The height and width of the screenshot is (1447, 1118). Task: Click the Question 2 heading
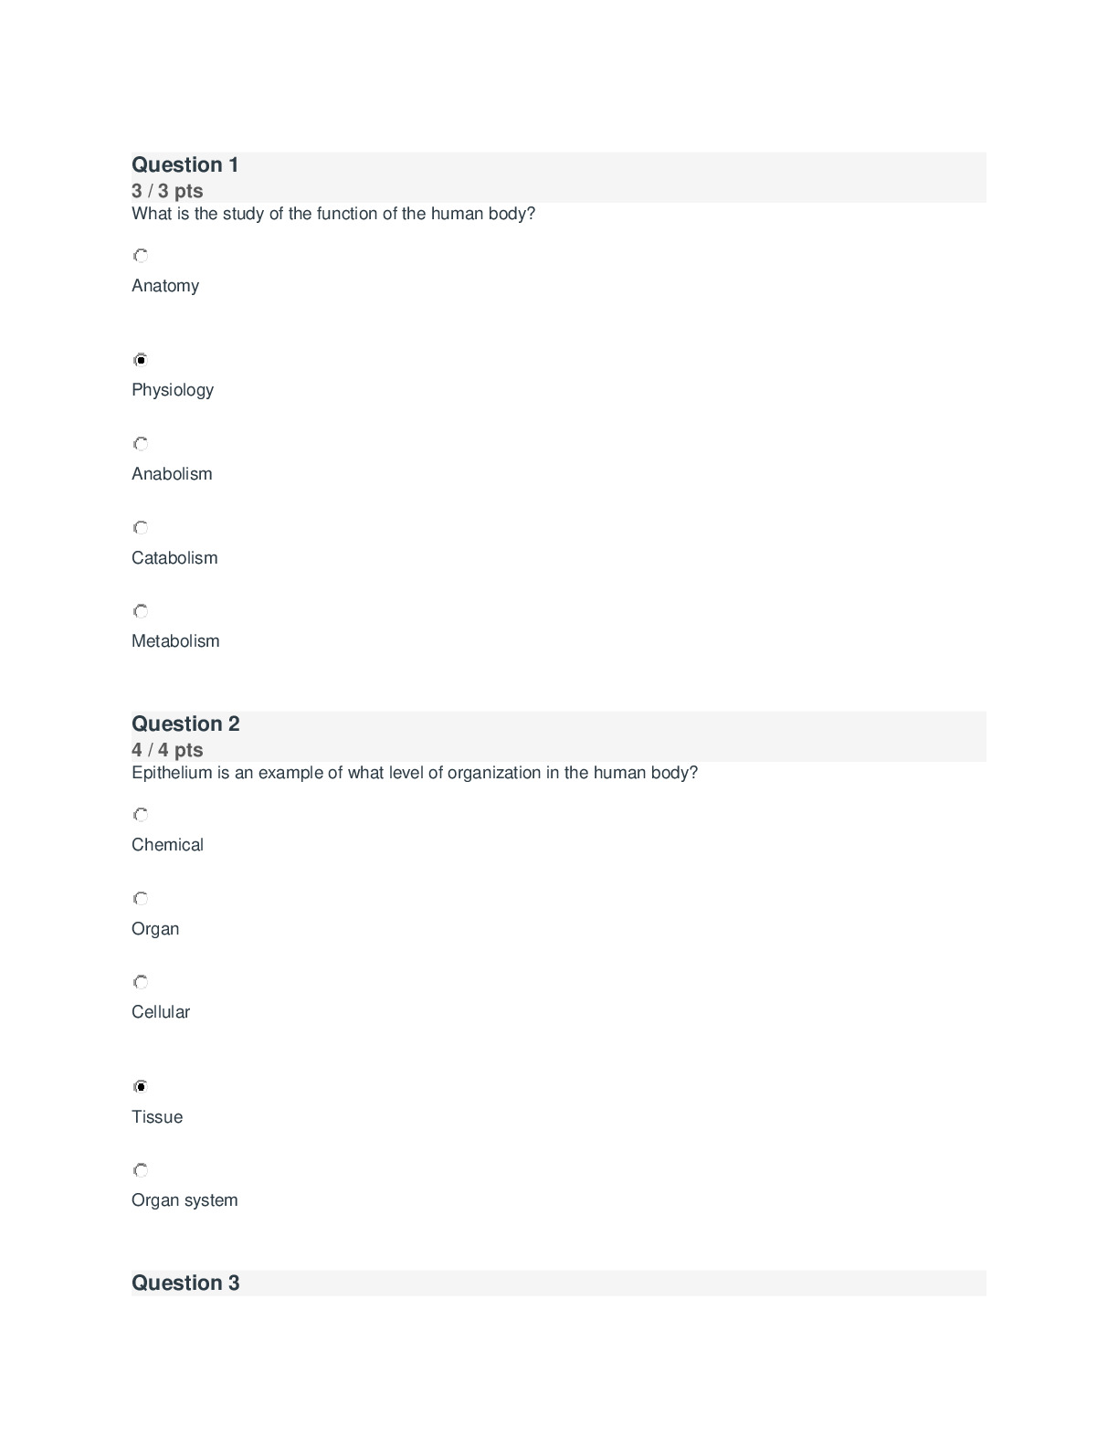pos(185,724)
